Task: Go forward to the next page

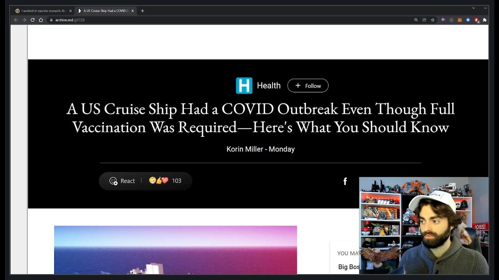Action: point(24,20)
